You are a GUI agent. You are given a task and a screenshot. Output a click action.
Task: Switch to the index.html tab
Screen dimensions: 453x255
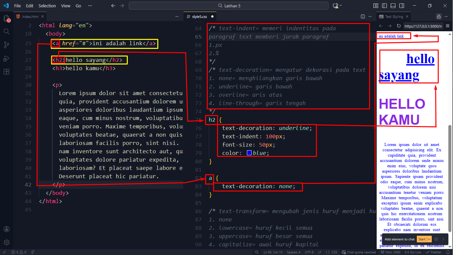click(30, 17)
